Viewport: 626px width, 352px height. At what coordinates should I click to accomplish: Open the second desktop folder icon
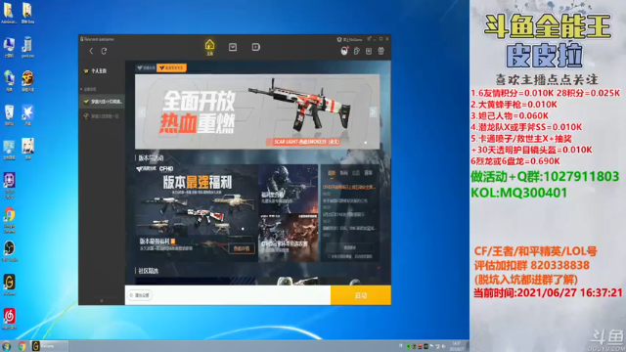click(27, 13)
